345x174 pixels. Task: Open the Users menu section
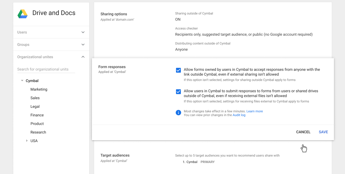tap(51, 32)
